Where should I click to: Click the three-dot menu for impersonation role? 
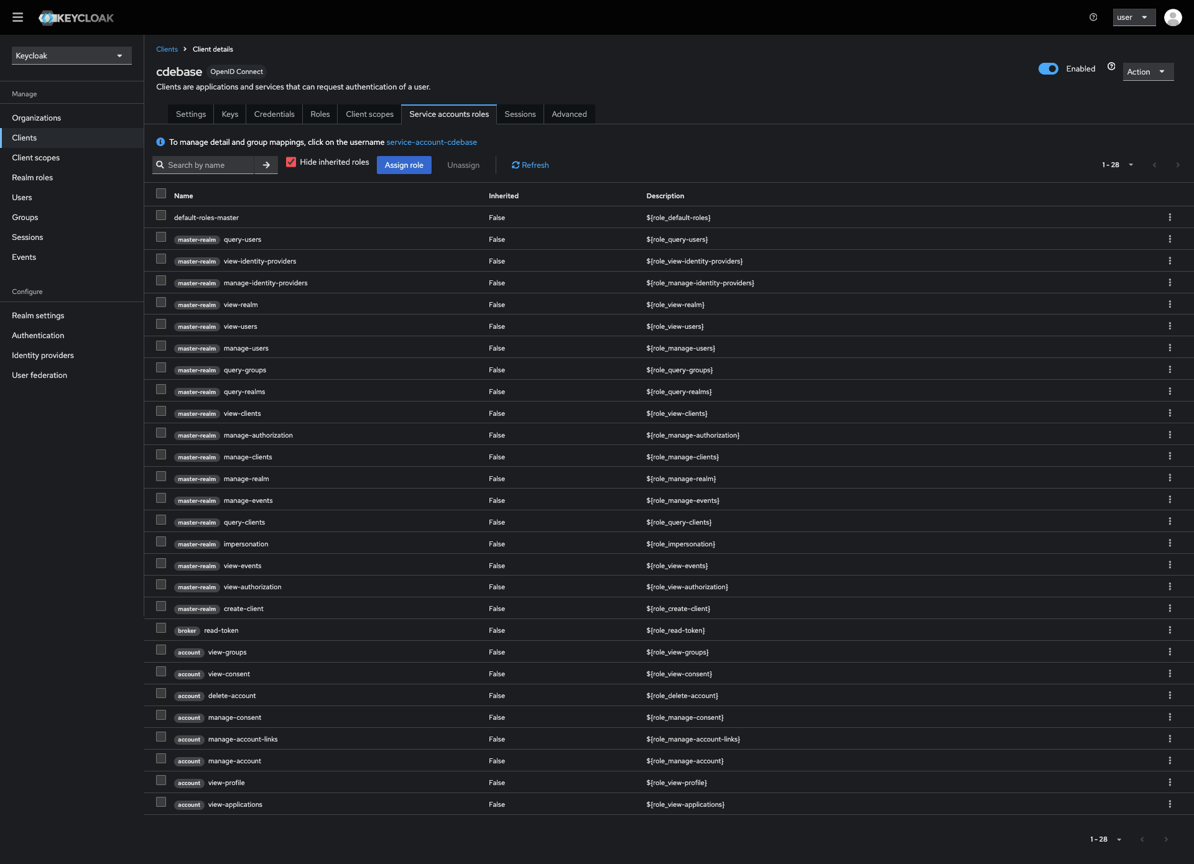pyautogui.click(x=1170, y=542)
